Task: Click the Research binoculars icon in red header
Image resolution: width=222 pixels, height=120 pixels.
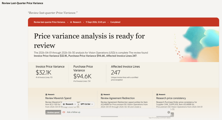Action: click(x=71, y=22)
